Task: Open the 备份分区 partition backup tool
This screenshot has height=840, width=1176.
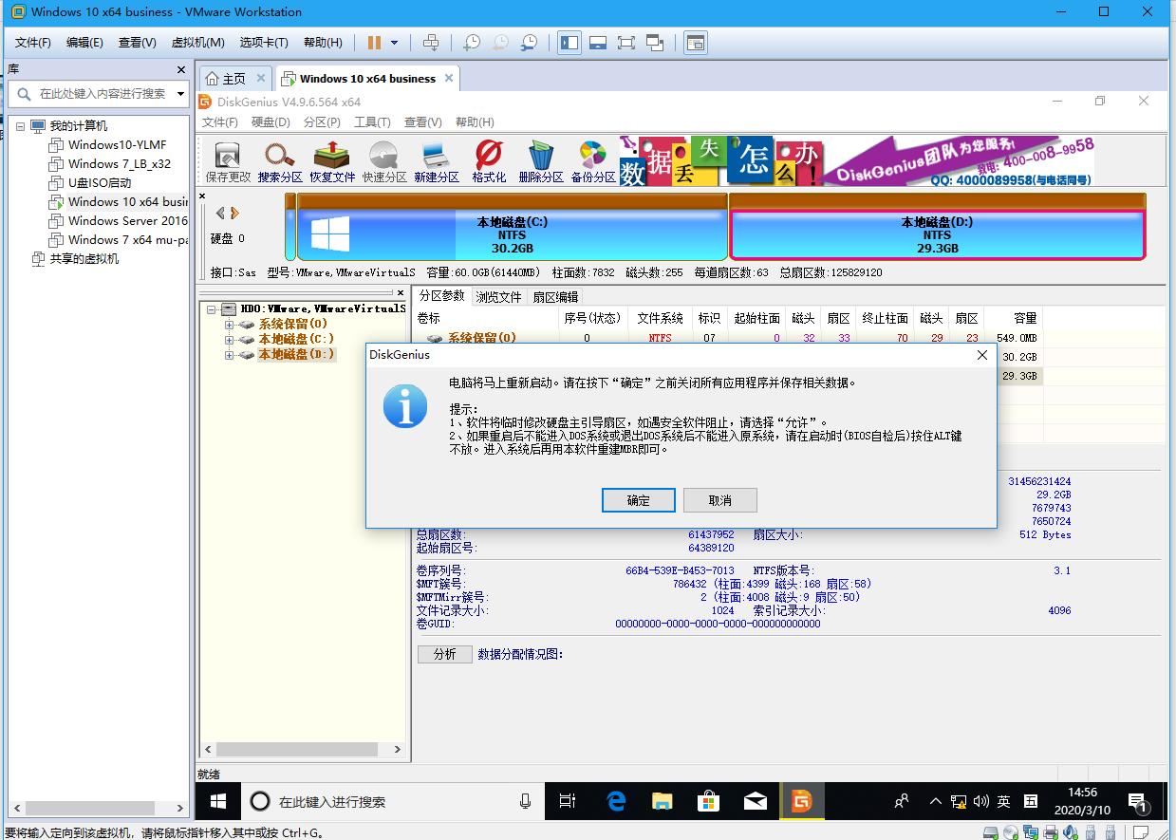Action: point(592,159)
